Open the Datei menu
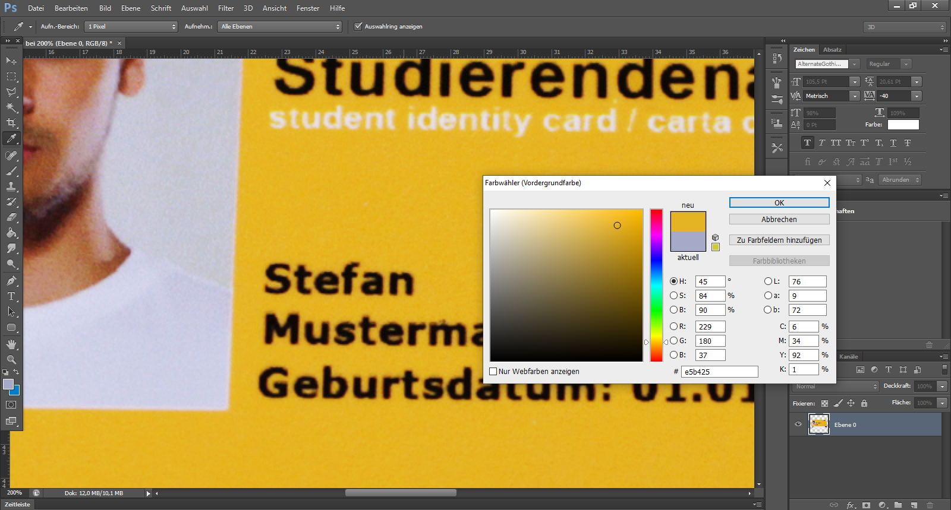Image resolution: width=951 pixels, height=510 pixels. (36, 8)
